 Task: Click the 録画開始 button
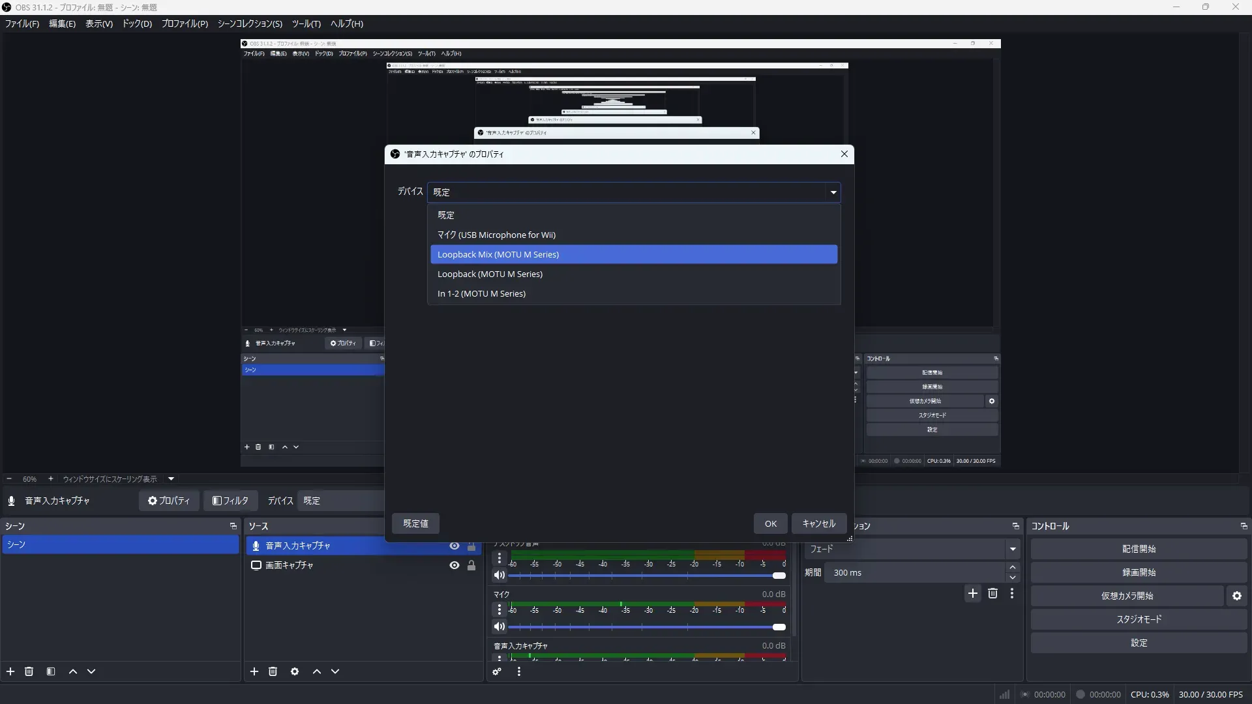(1139, 572)
